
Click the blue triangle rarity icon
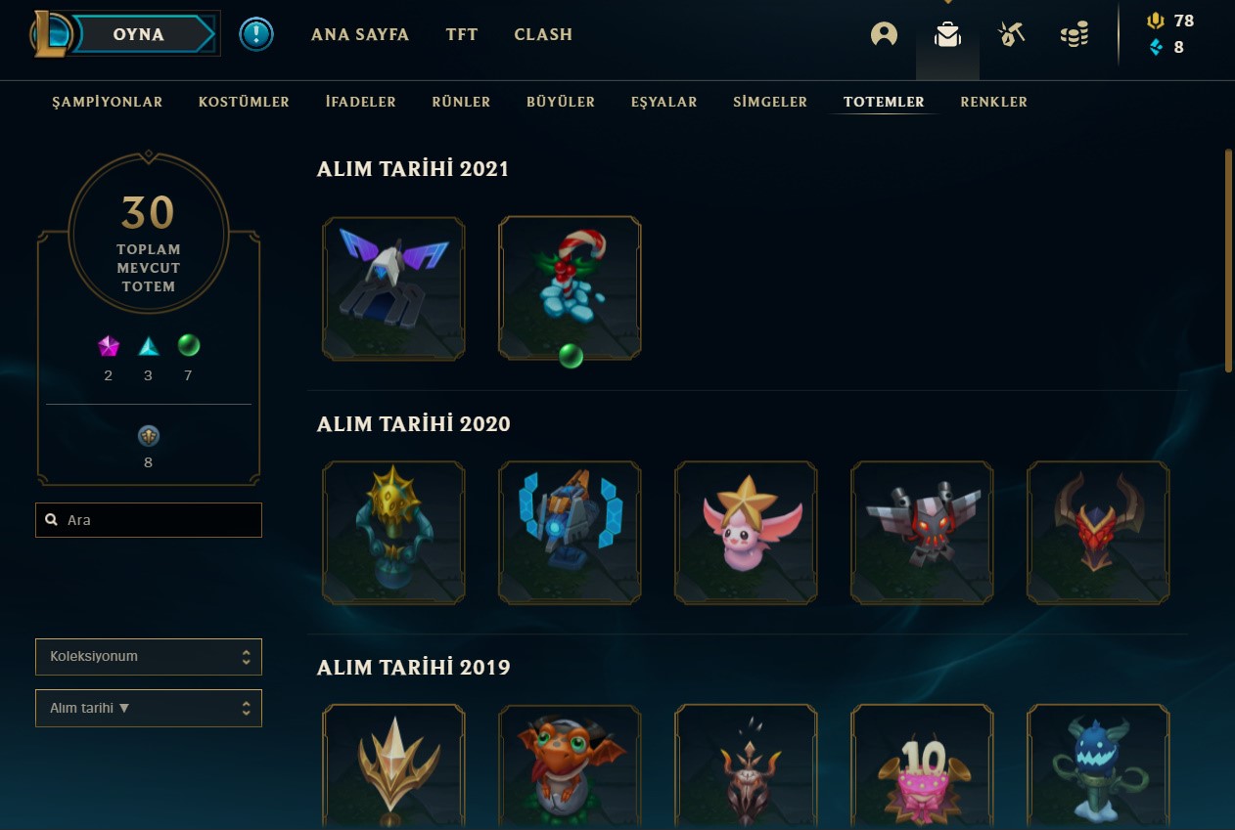(x=148, y=346)
